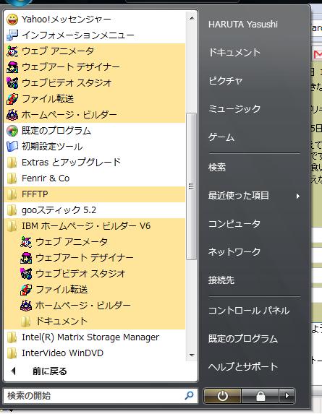Open ゲーム in right pane

pos(221,137)
